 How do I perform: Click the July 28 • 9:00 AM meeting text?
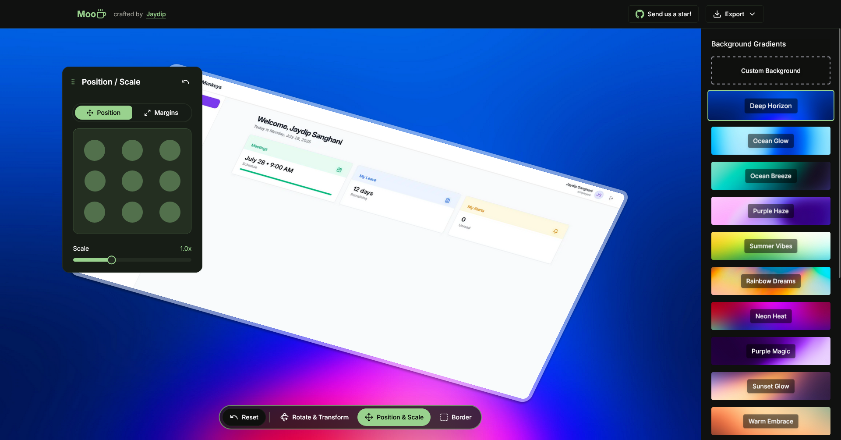pos(269,164)
